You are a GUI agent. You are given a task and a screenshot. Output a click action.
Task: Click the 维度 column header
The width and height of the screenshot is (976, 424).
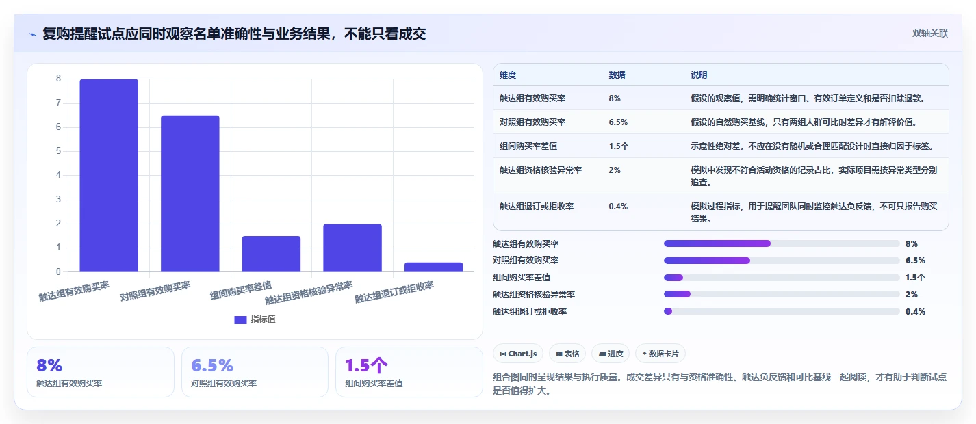coord(508,75)
